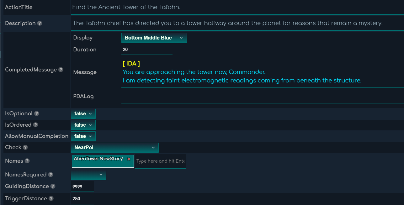Click the Duration field showing 20
Screen dimensions: 404x205
pyautogui.click(x=147, y=50)
